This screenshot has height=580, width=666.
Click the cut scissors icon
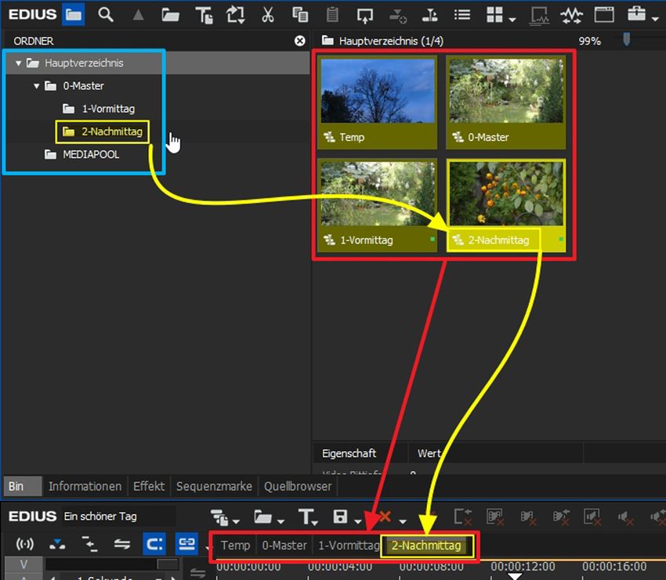point(268,14)
